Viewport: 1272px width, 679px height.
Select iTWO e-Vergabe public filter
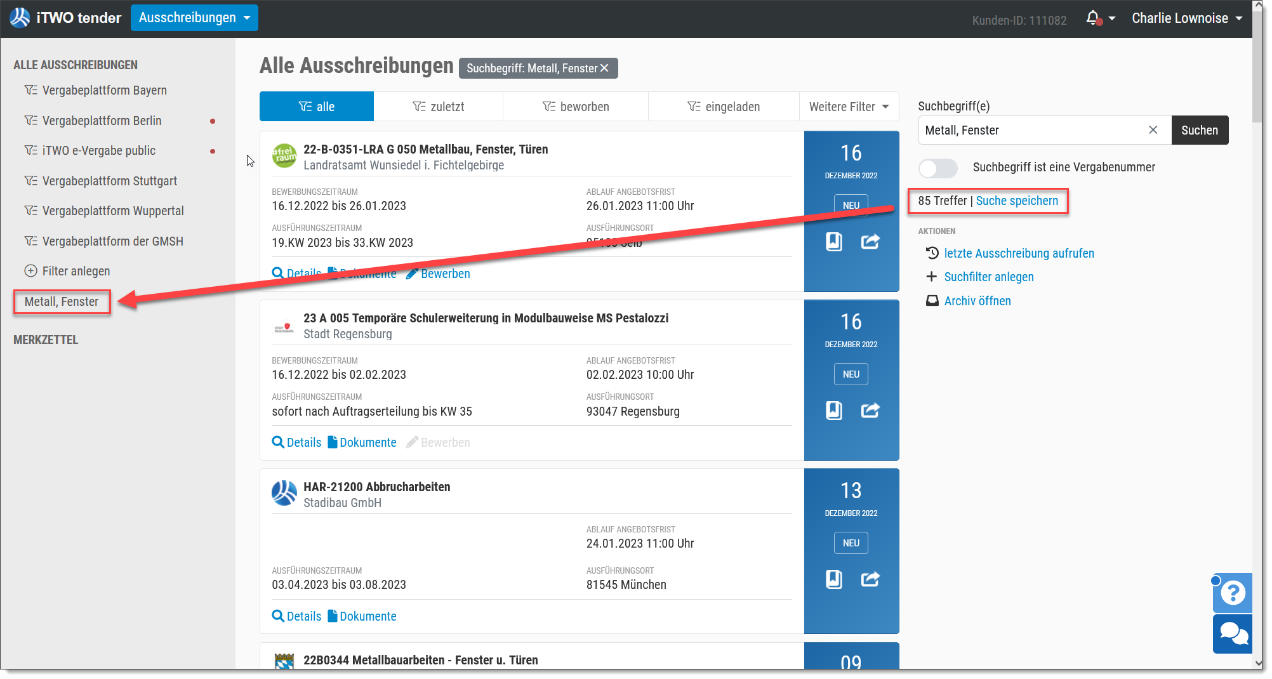[x=99, y=150]
